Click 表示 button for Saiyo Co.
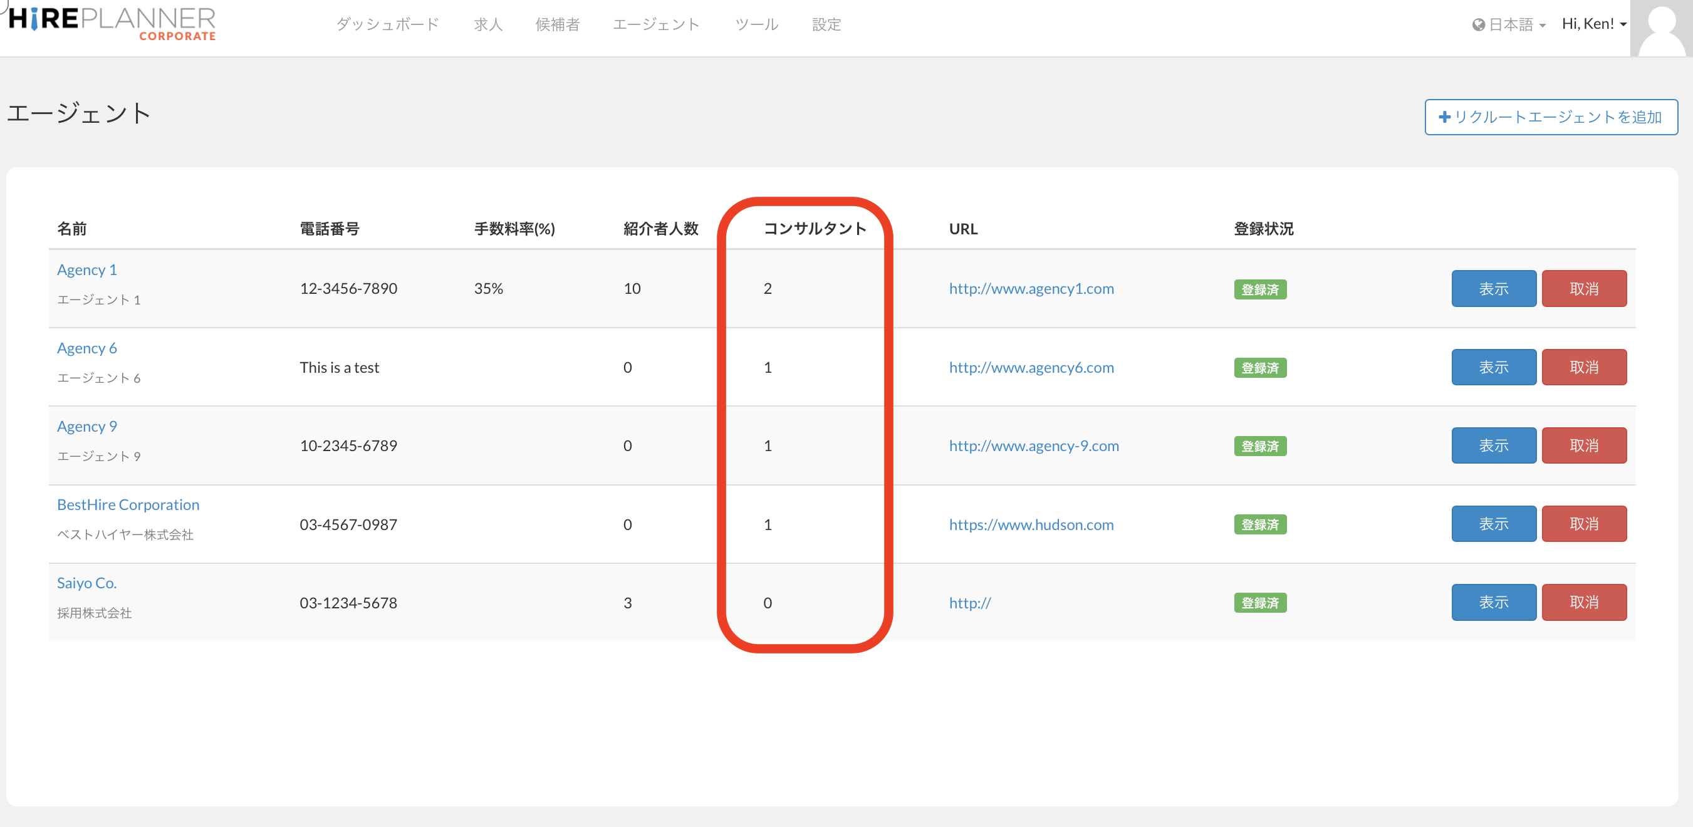The image size is (1693, 827). coord(1493,601)
